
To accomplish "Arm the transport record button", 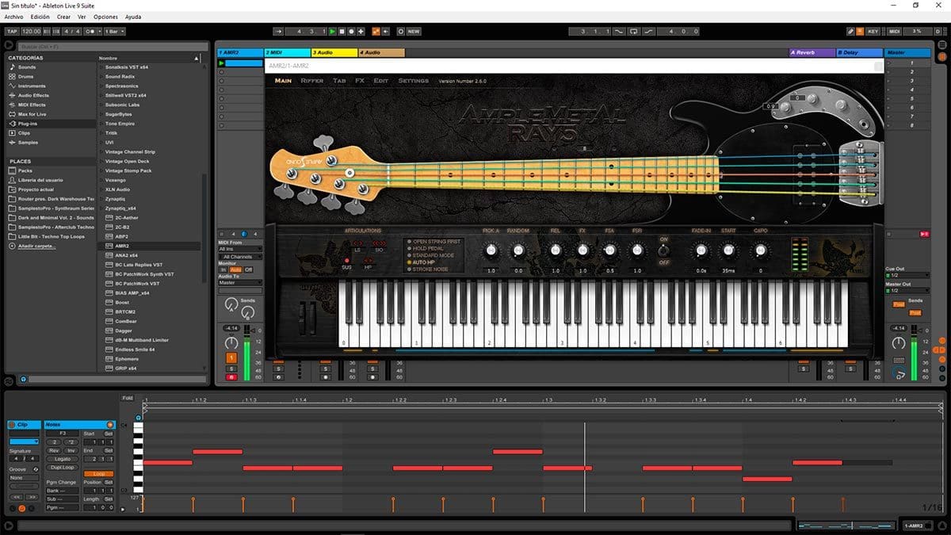I will pyautogui.click(x=352, y=32).
